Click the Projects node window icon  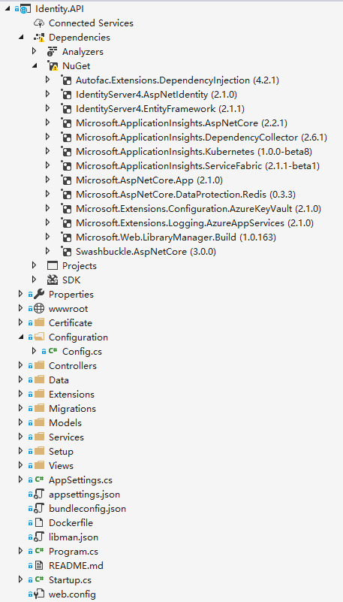pyautogui.click(x=53, y=266)
